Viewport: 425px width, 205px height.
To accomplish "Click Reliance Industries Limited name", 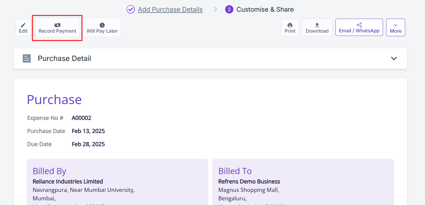I will click(x=68, y=181).
